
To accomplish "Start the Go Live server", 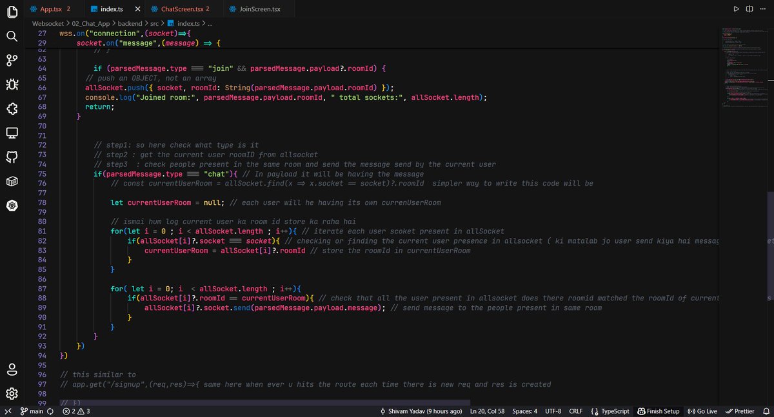I will pos(702,411).
